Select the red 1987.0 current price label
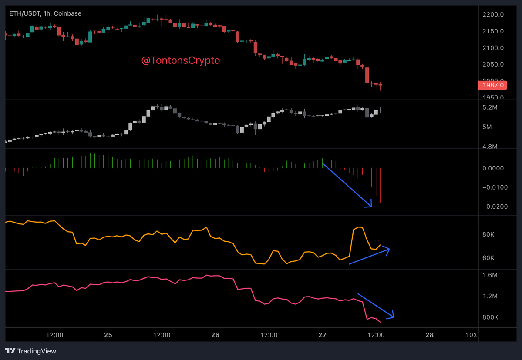 pos(492,85)
